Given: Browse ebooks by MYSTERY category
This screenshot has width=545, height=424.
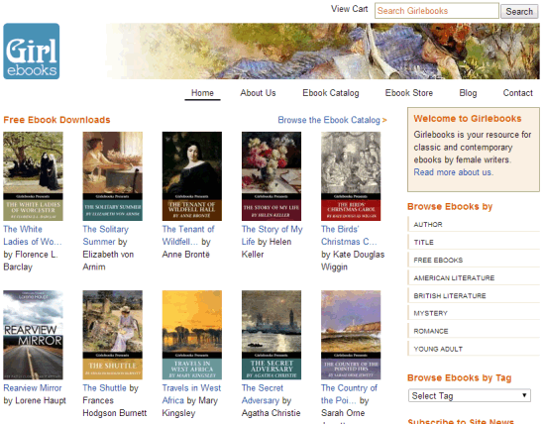Looking at the screenshot, I should click(474, 313).
